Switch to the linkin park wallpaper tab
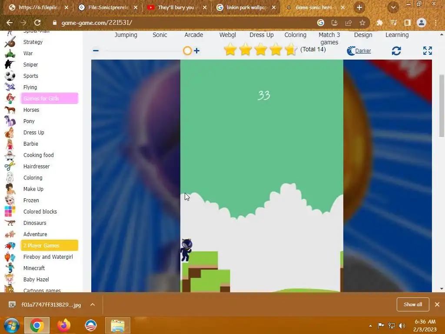Viewport: 445px width, 334px height. [246, 8]
